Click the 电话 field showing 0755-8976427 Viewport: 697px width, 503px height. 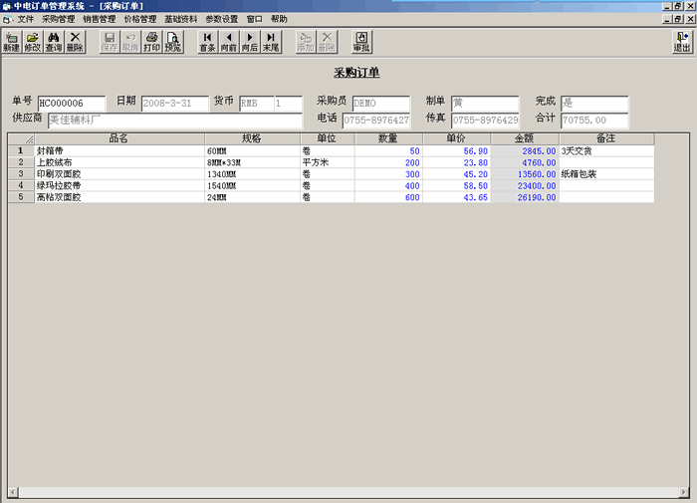click(376, 121)
